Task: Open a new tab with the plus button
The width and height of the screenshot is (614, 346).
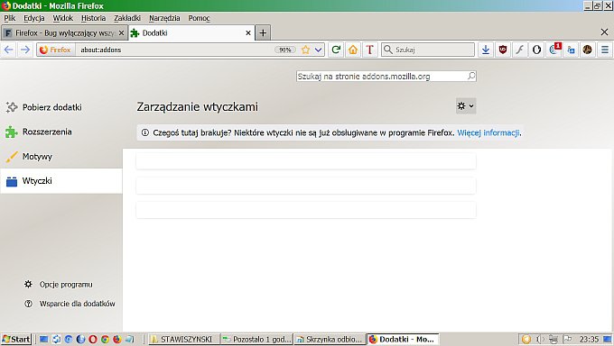Action: [x=263, y=32]
